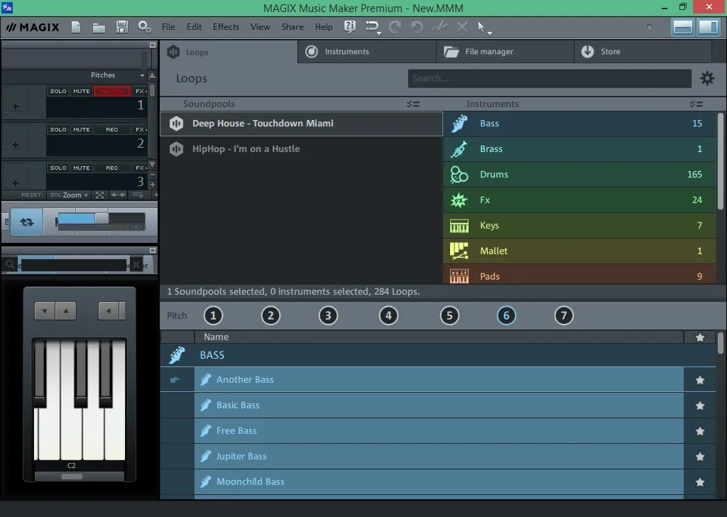Open the Effects menu

click(226, 27)
